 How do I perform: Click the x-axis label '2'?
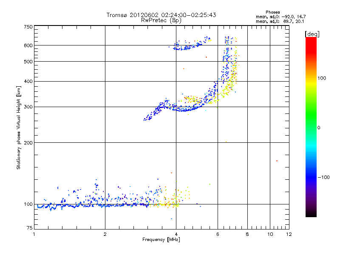point(105,235)
